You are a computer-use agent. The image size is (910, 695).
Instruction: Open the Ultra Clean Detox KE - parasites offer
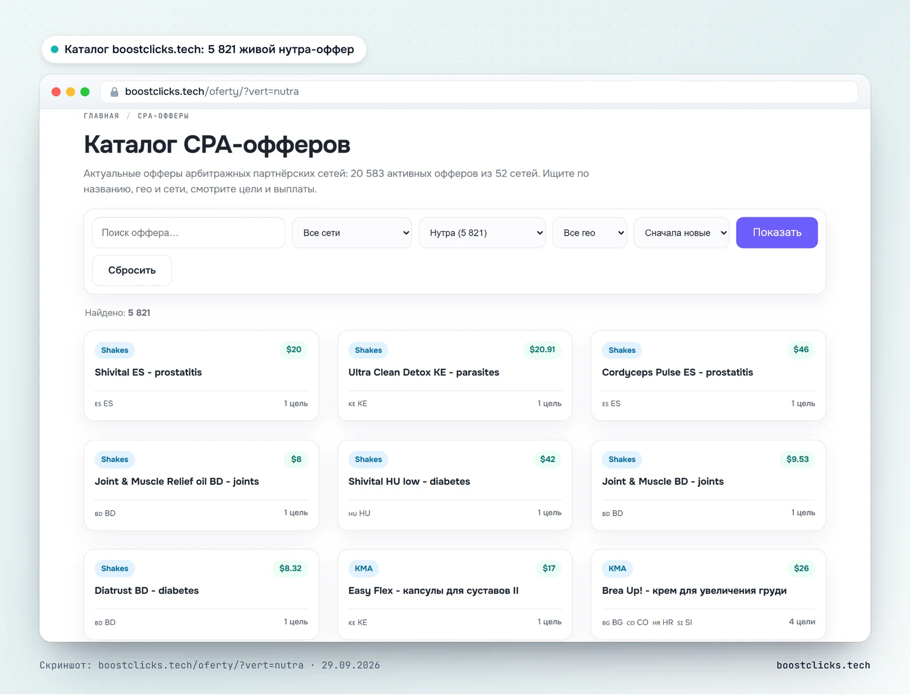point(424,372)
